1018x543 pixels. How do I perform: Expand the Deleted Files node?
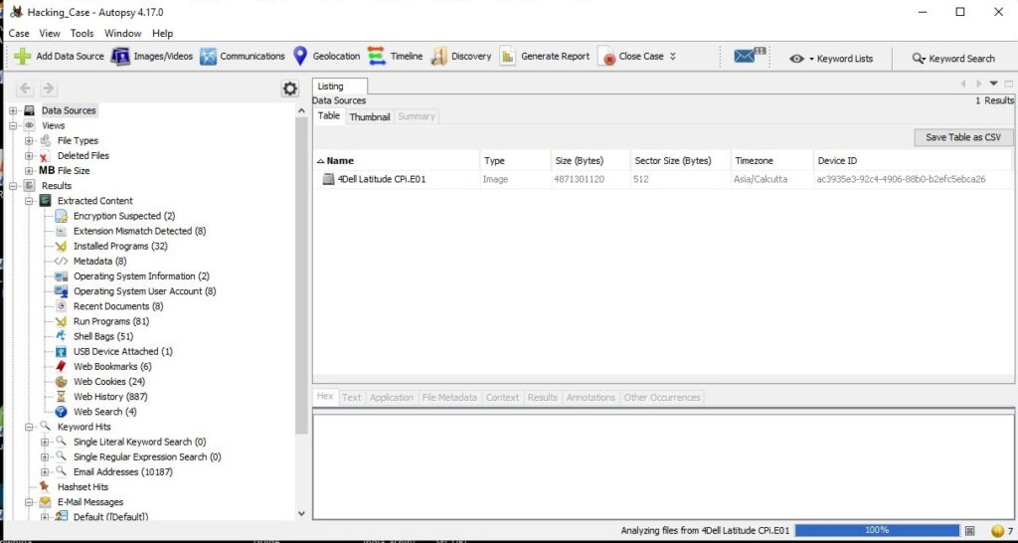pos(29,156)
